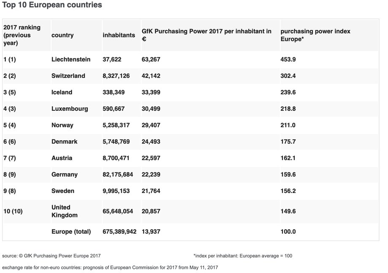Click the Luxembourg index value 218.8
This screenshot has height=273, width=388.
pyautogui.click(x=288, y=109)
